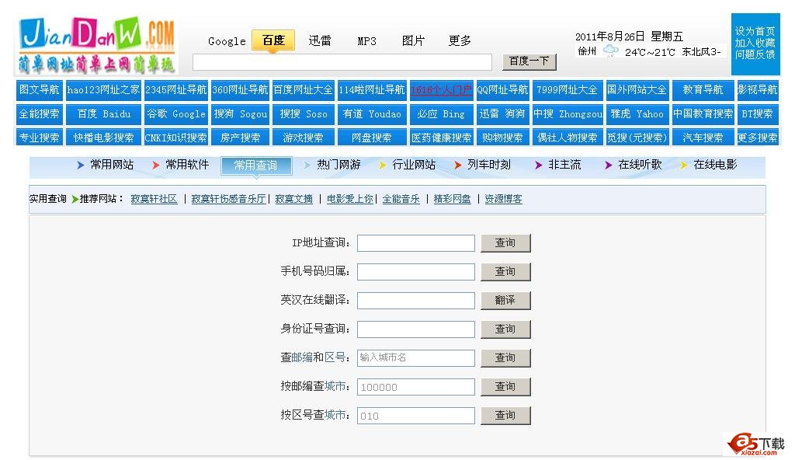795x460 pixels.
Task: Click 设为首页 link
Action: point(755,32)
